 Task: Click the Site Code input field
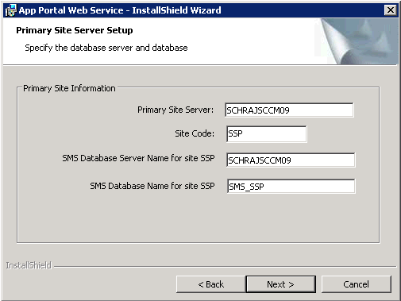click(x=267, y=134)
